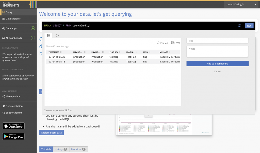Focus the Title input field
The image size is (260, 153).
tap(217, 41)
